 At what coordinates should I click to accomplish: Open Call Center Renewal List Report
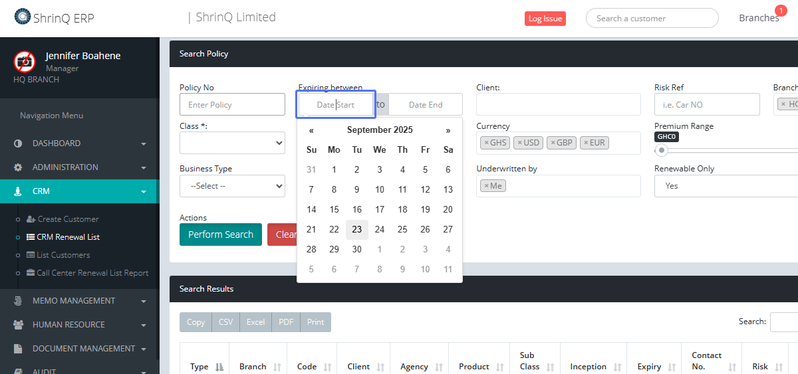(92, 273)
